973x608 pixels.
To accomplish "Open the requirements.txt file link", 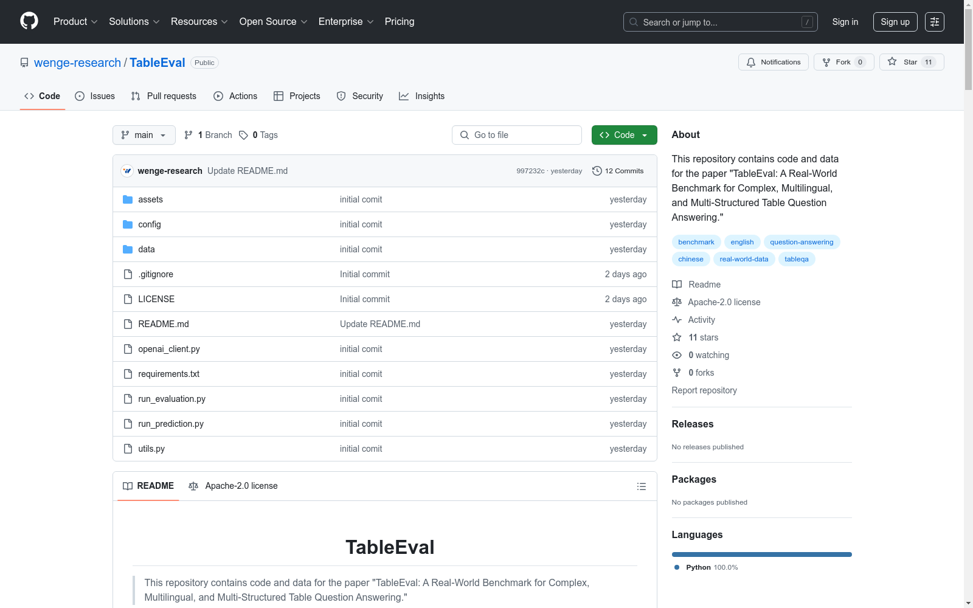I will (x=168, y=374).
